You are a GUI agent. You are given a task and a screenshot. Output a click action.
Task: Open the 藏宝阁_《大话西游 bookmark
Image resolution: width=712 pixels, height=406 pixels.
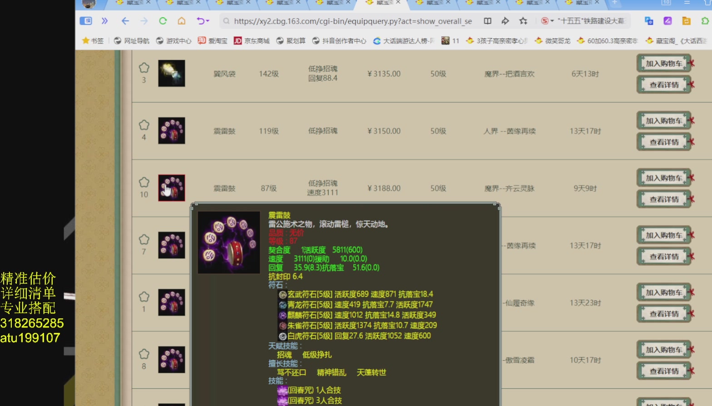[x=677, y=41]
